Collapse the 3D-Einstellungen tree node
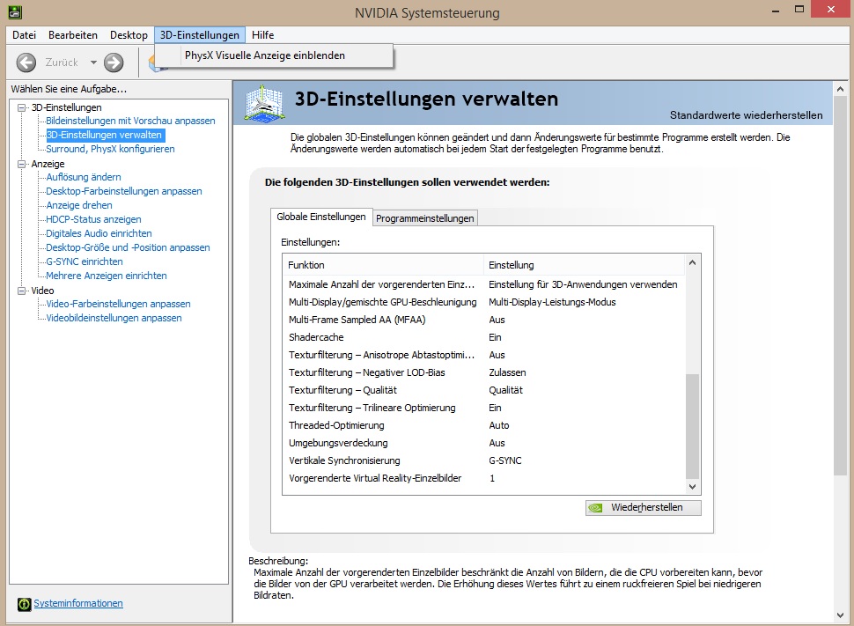 (21, 108)
